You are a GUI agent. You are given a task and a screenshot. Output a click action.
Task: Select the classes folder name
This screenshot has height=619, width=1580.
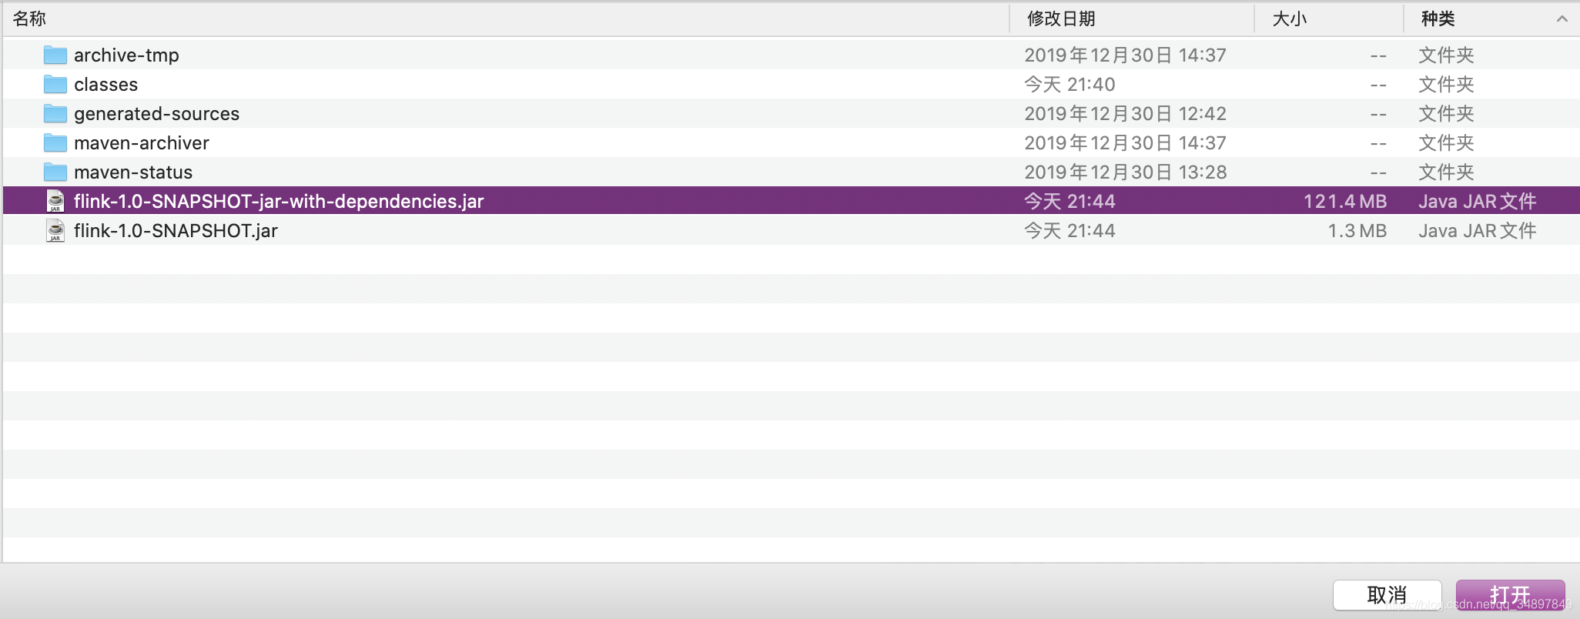pos(106,84)
